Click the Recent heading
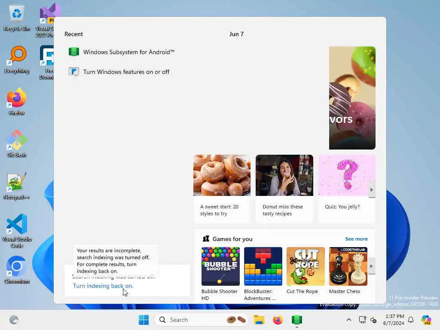 pos(73,34)
